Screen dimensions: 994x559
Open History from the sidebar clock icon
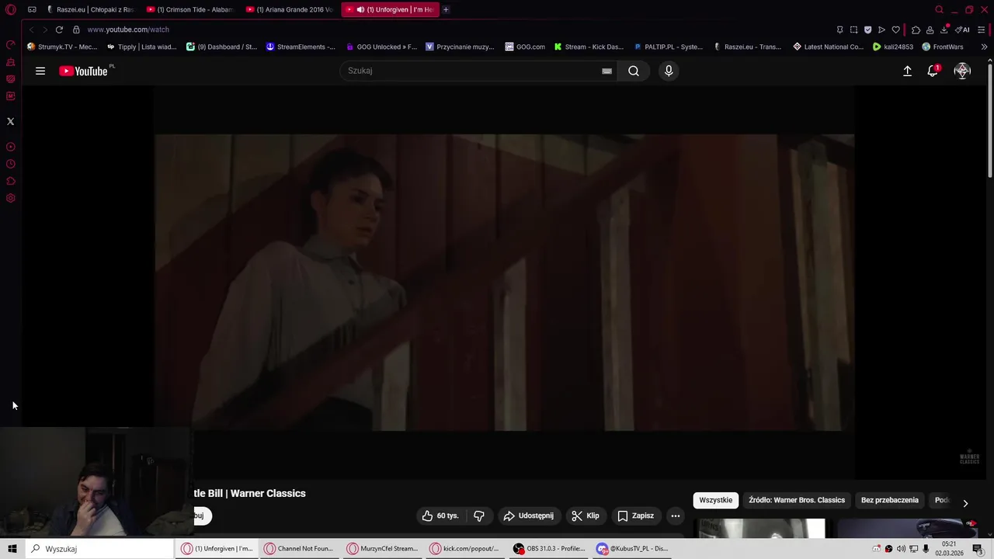(x=11, y=164)
